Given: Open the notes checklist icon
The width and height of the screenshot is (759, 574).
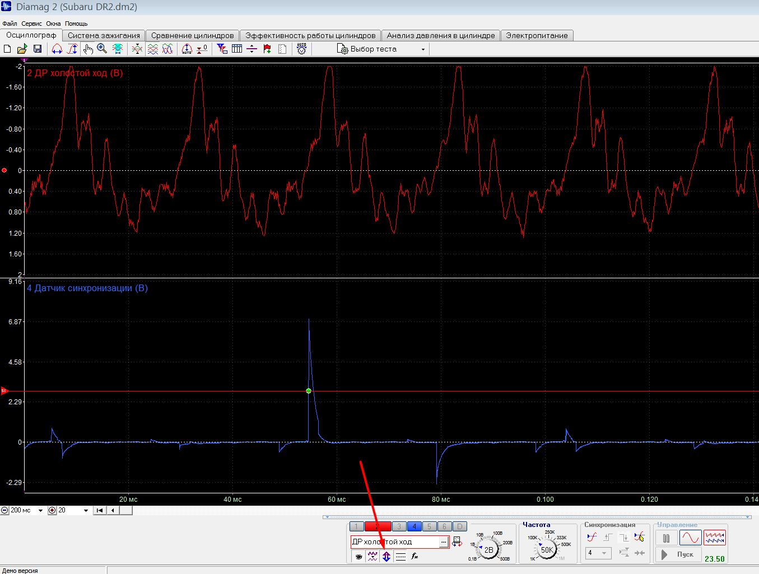Looking at the screenshot, I should tap(282, 49).
